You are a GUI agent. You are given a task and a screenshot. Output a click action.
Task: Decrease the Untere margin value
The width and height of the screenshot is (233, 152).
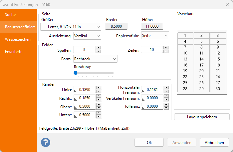pos(98,117)
